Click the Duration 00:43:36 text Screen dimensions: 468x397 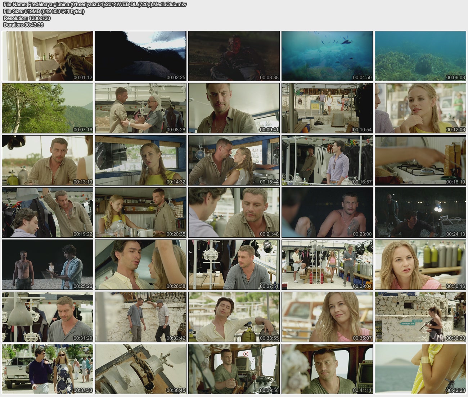coord(23,25)
